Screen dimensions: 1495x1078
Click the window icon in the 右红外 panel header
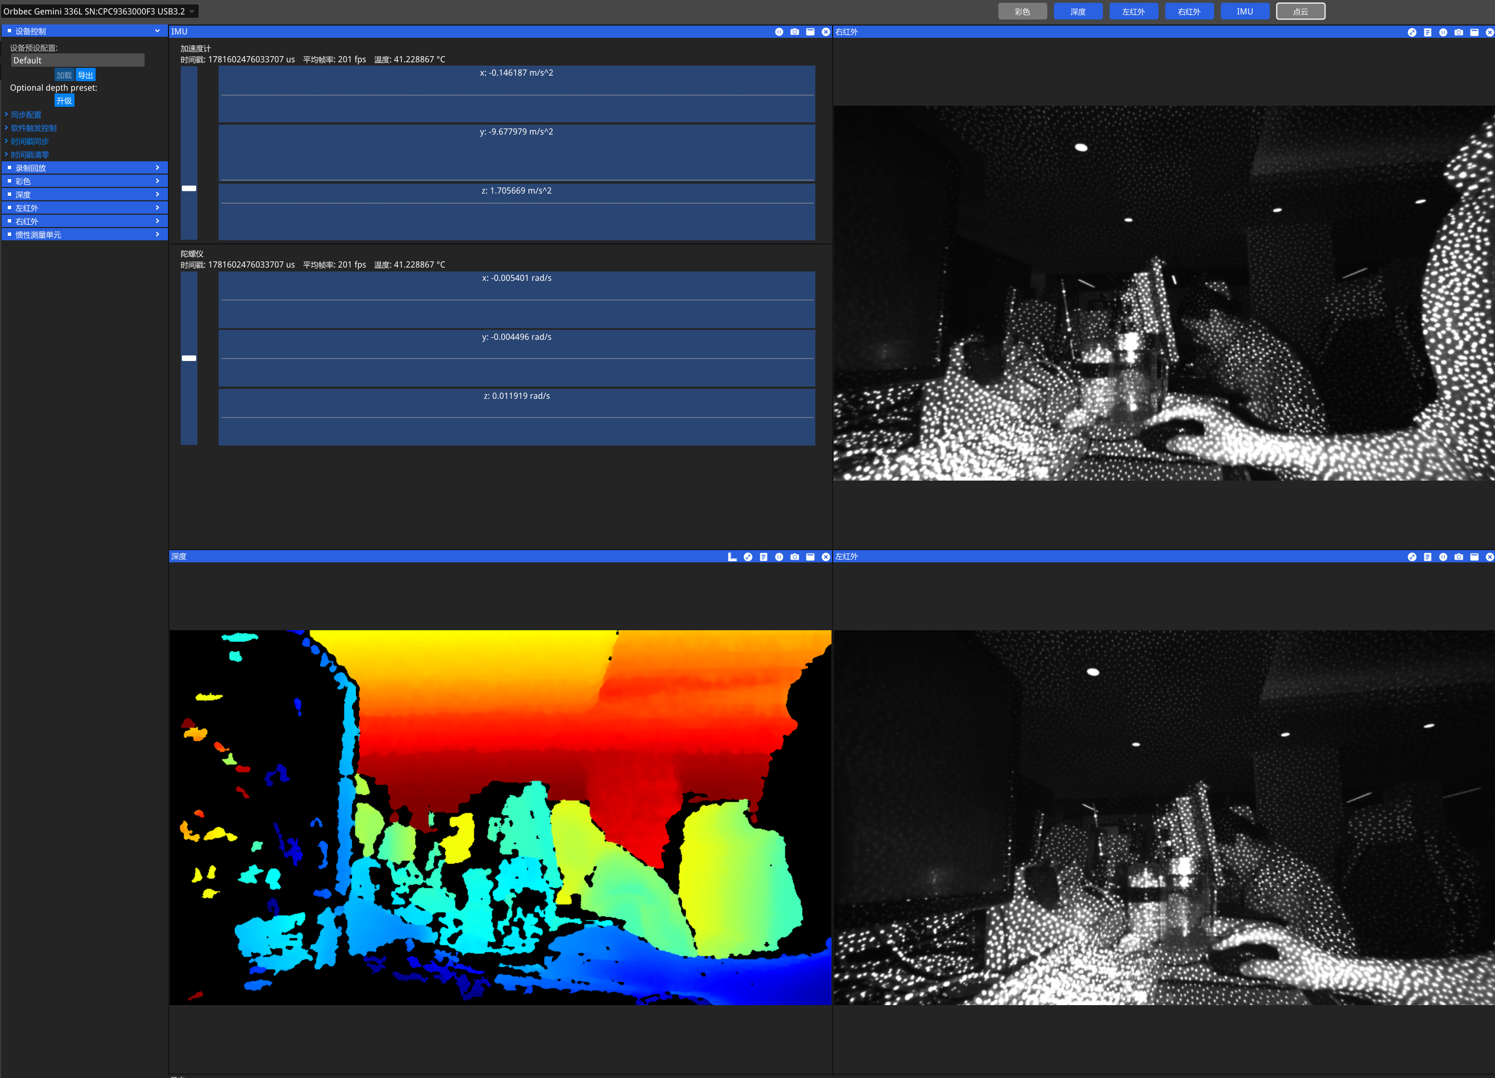click(x=1474, y=32)
